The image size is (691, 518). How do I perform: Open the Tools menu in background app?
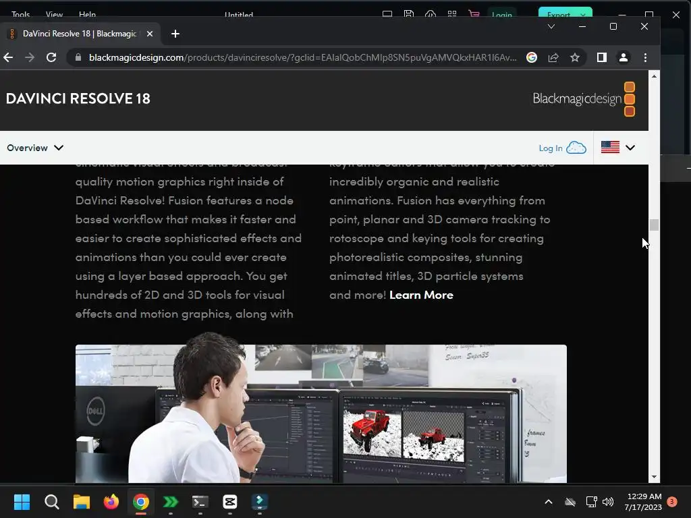20,14
